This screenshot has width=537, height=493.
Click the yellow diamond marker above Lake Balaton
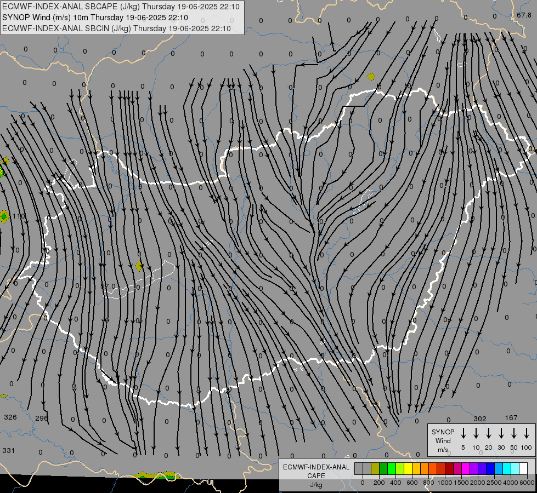(139, 266)
